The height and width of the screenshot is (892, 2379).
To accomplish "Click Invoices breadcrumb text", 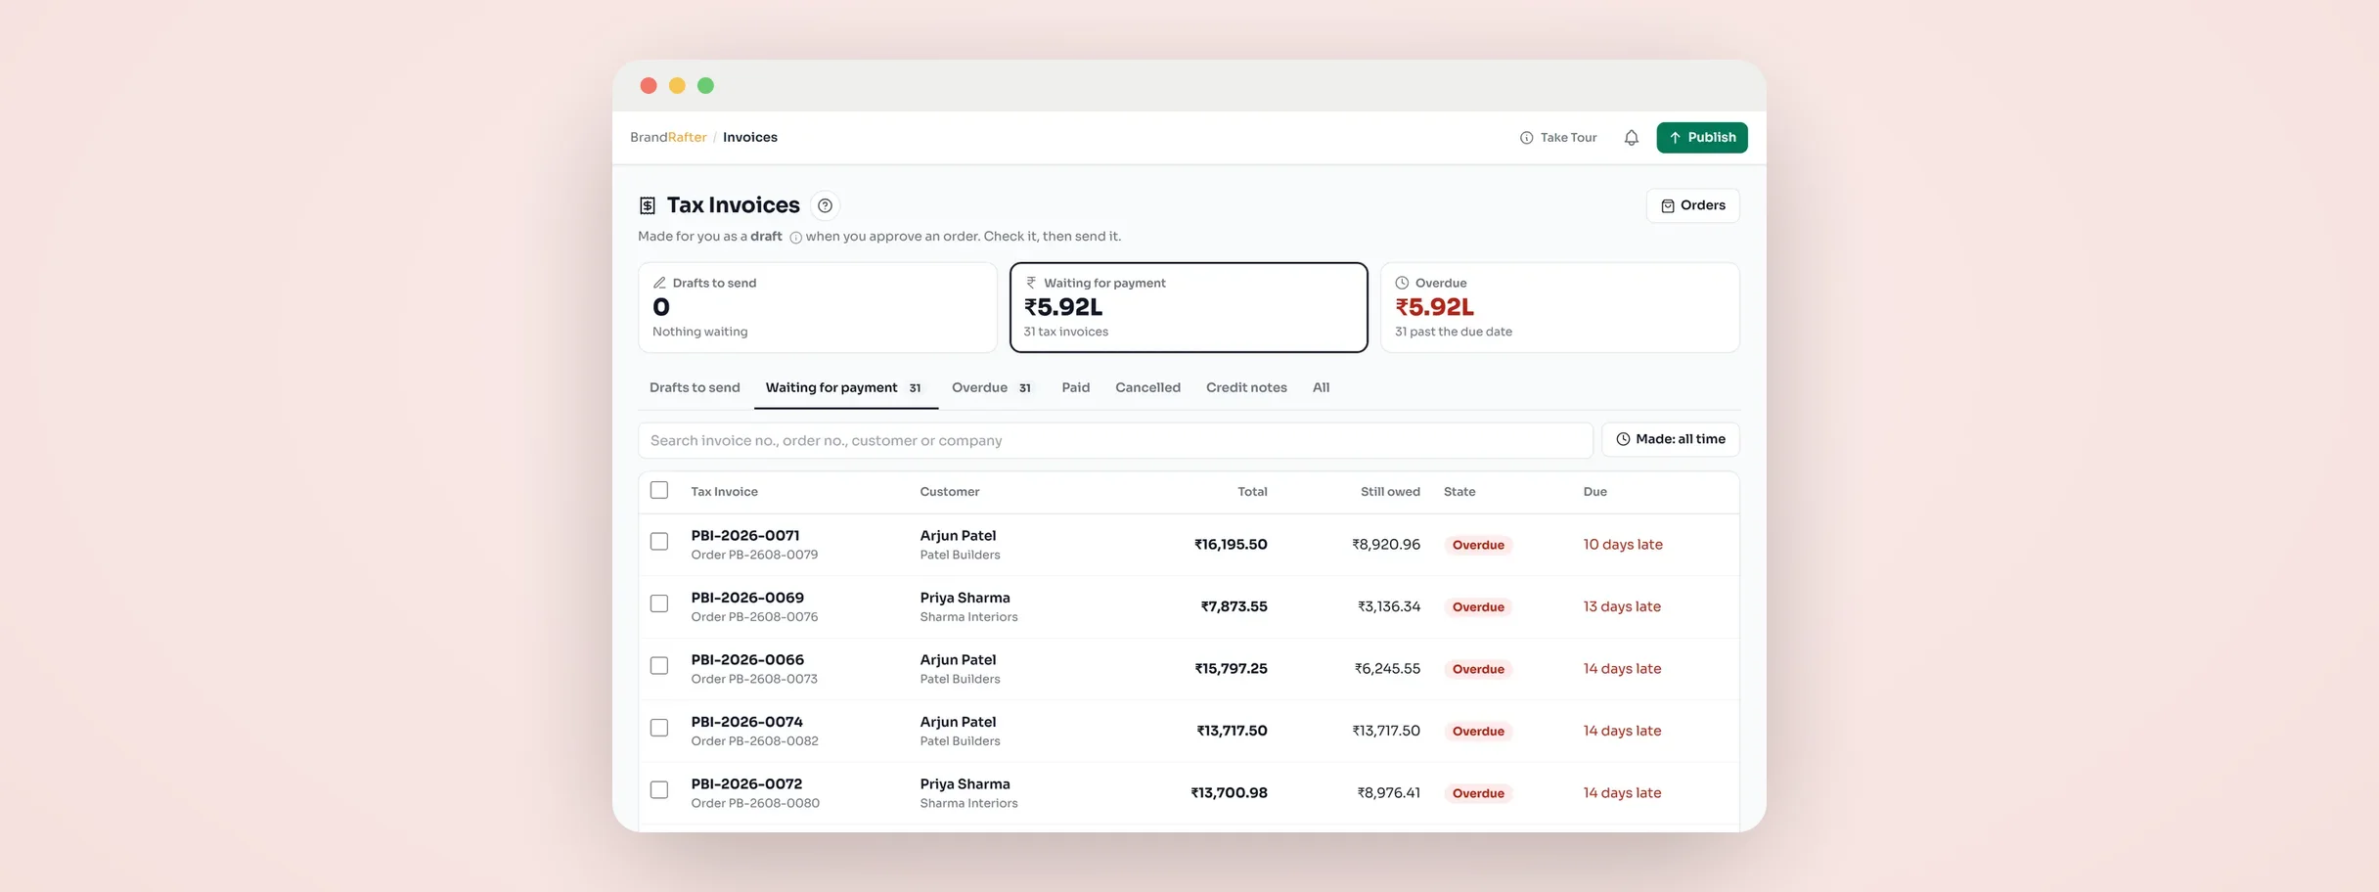I will click(x=750, y=137).
